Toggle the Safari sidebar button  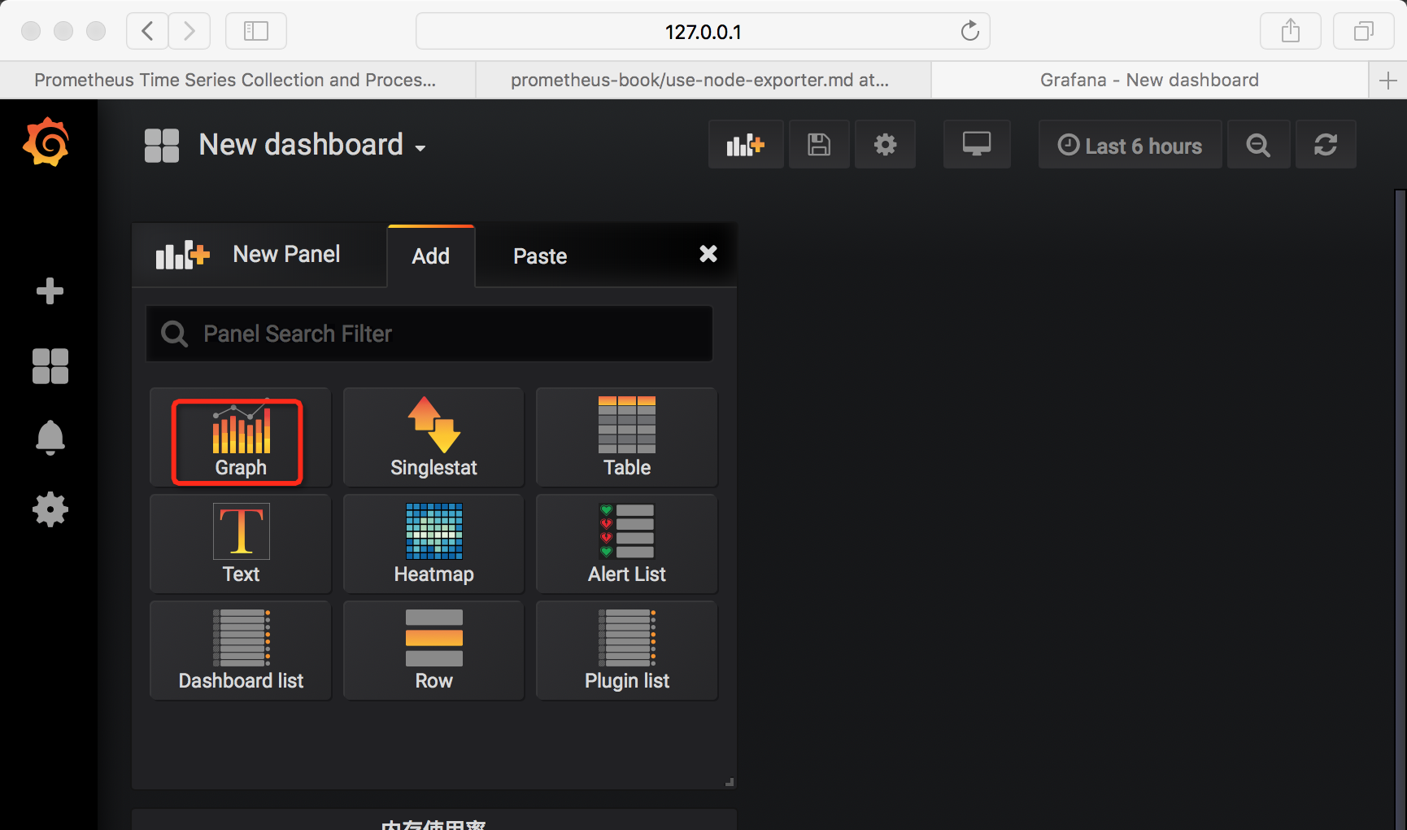point(256,31)
